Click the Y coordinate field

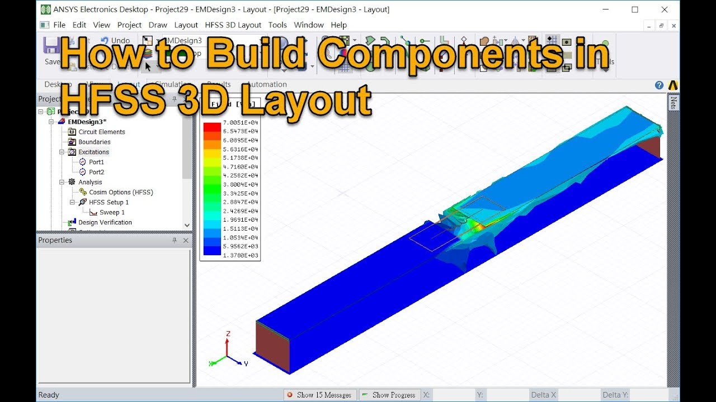point(507,395)
